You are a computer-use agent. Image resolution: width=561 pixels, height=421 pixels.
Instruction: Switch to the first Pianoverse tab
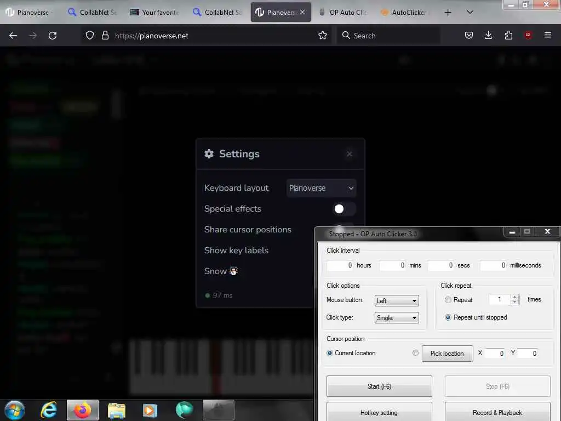coord(30,13)
